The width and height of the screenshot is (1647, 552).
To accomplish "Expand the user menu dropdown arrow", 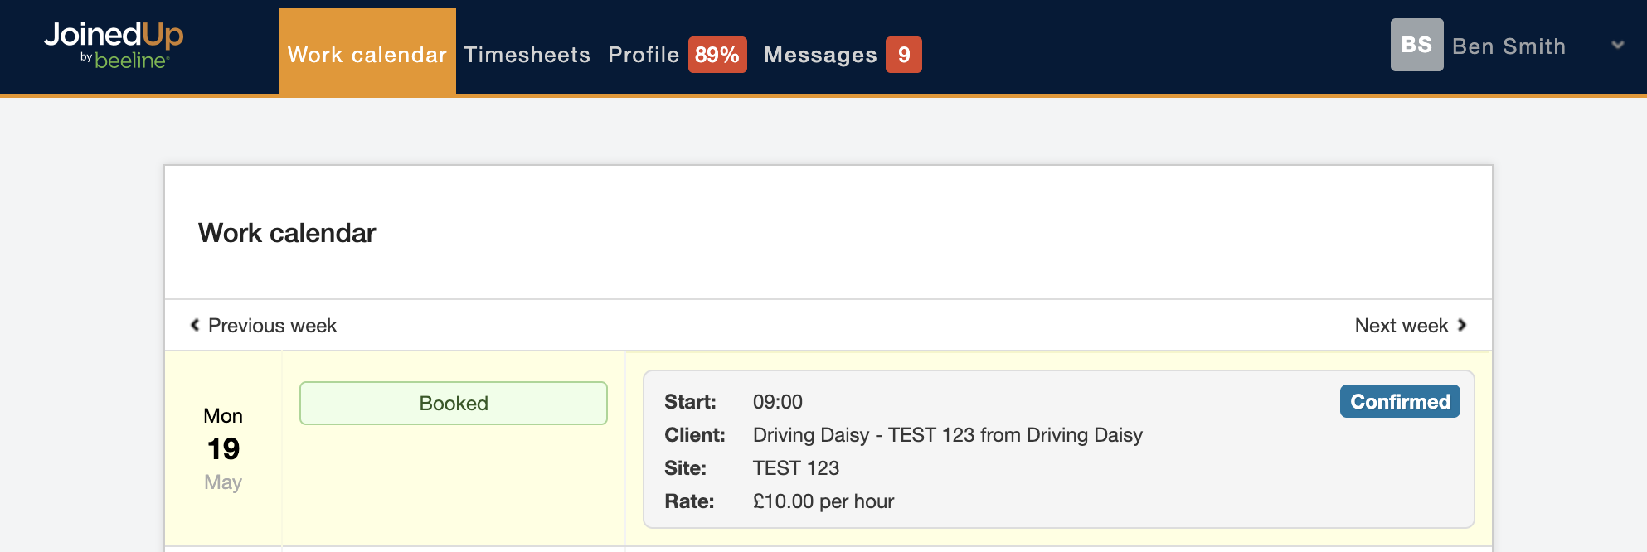I will (1617, 46).
